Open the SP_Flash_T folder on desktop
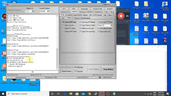Viewport: 171px width, 96px height. 137,5
